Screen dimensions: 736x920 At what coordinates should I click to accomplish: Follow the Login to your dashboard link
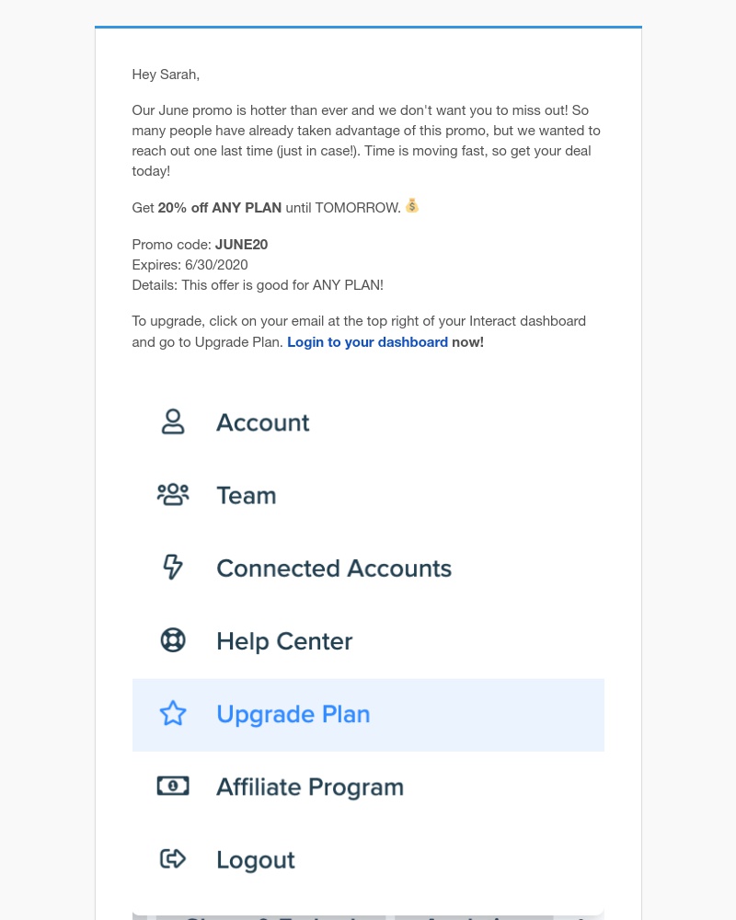coord(367,342)
